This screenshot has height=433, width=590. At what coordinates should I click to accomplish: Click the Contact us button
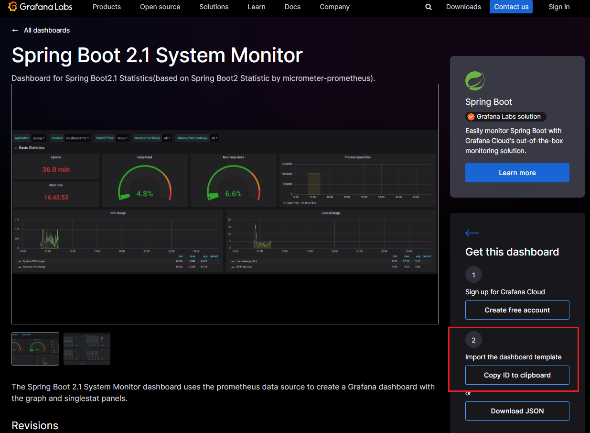pyautogui.click(x=511, y=7)
